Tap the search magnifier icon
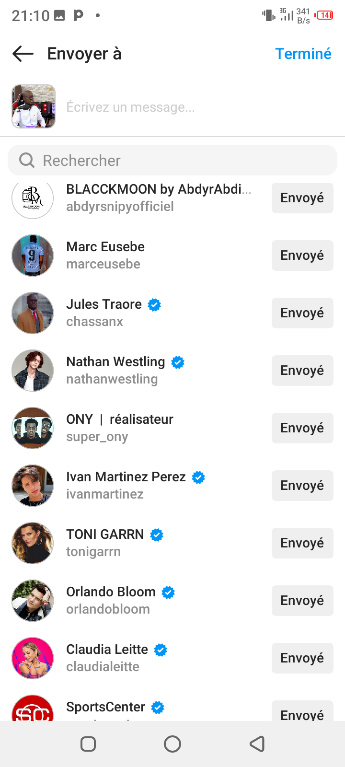 pos(27,160)
